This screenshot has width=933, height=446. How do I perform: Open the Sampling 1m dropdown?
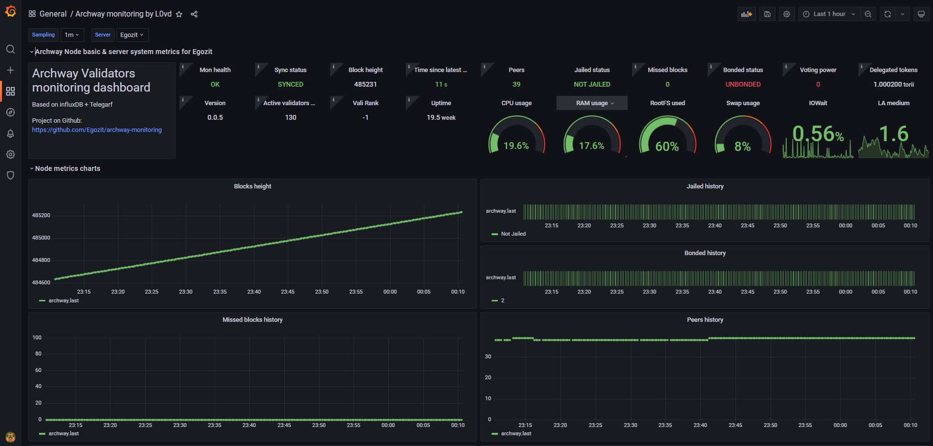72,35
